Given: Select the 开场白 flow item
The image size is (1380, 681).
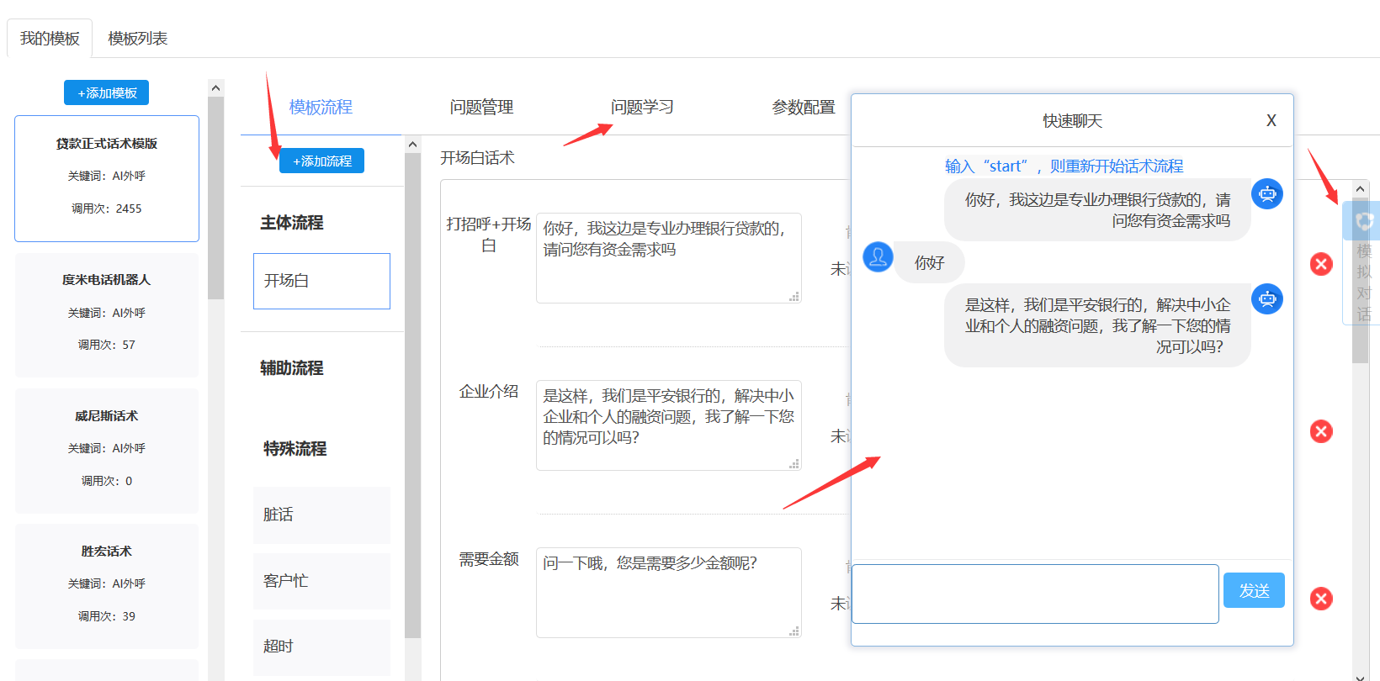Looking at the screenshot, I should (321, 281).
